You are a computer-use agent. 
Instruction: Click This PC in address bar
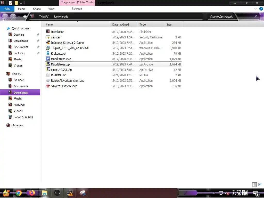(44, 16)
